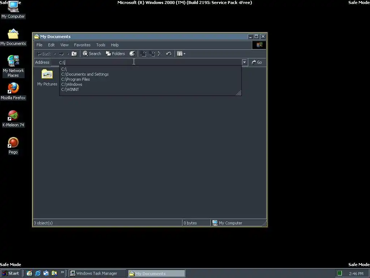Open the Tools menu
The image size is (370, 278).
tap(101, 45)
